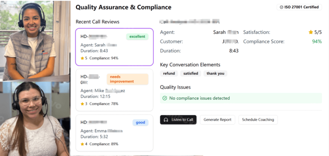Click the star icon in Sarah's review card
This screenshot has height=156, width=329.
[82, 58]
